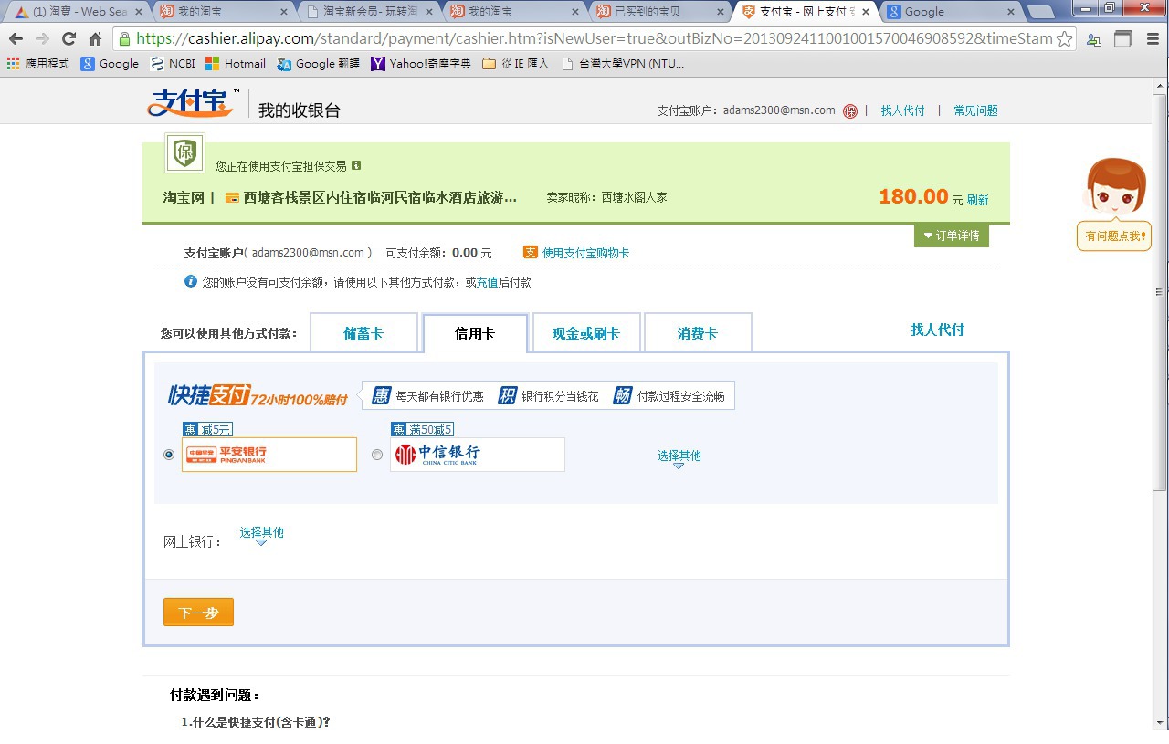Switch to the 消费卡 tab

pyautogui.click(x=698, y=332)
